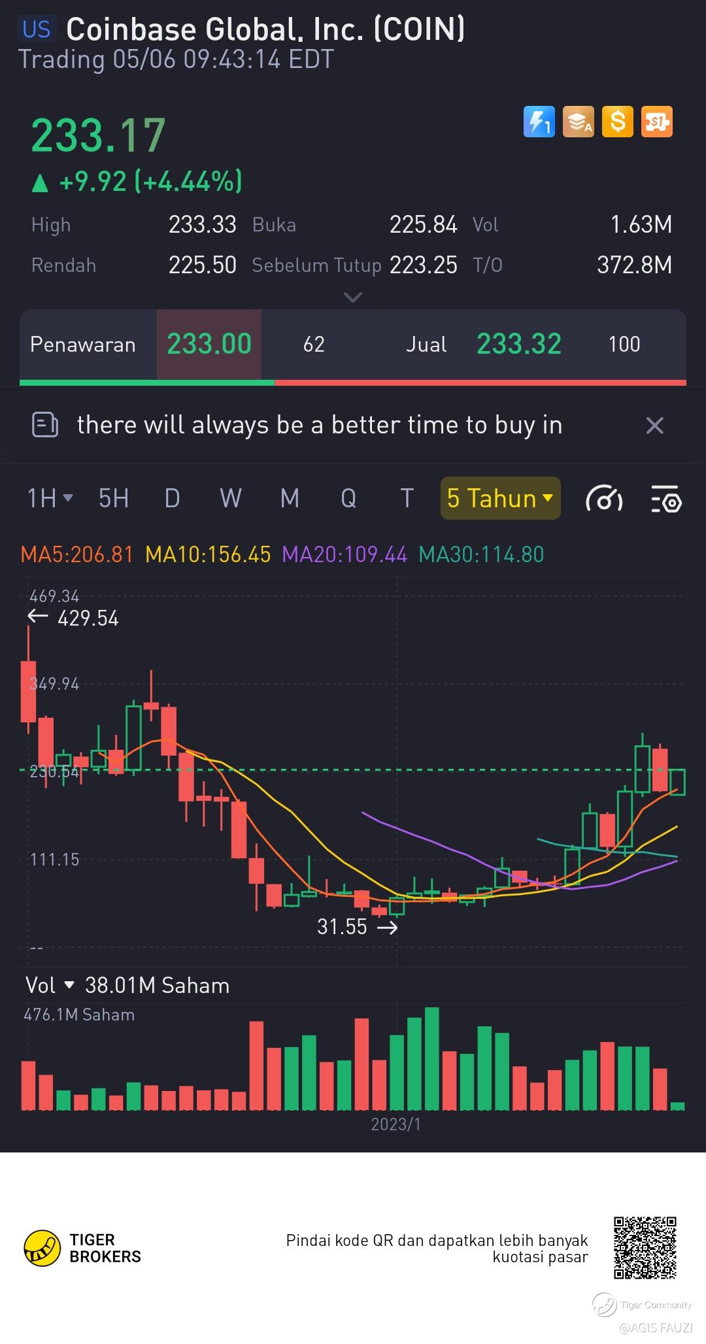Tap the layered stack 'A' badge icon

[579, 122]
